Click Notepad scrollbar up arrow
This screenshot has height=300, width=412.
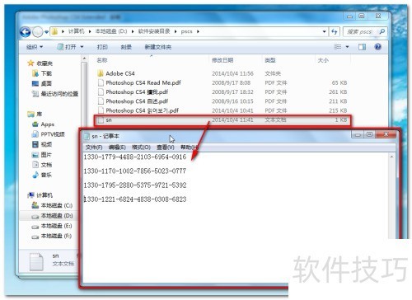coord(391,157)
